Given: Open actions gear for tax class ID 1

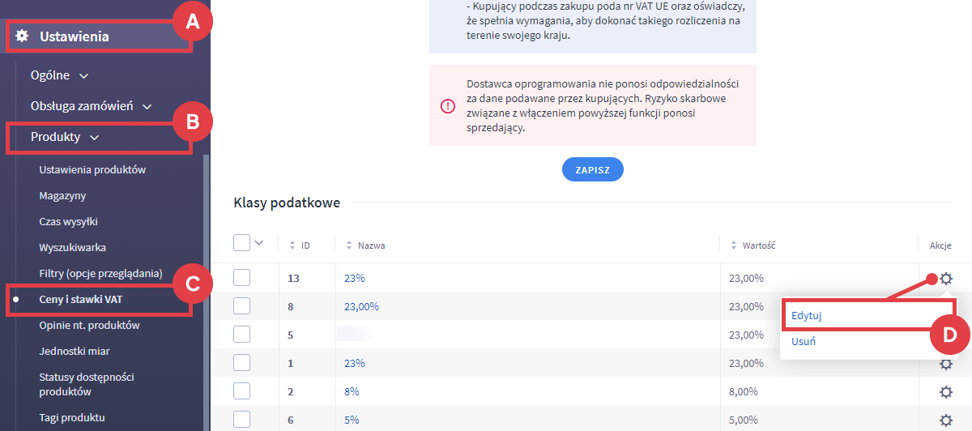Looking at the screenshot, I should click(x=945, y=365).
